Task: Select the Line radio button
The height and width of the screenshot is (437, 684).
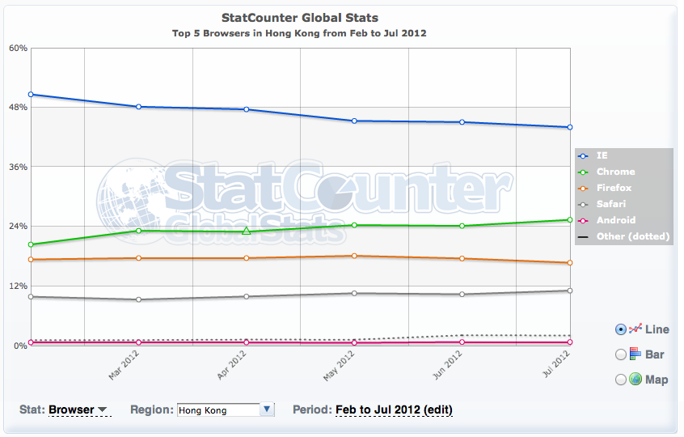Action: click(x=621, y=329)
